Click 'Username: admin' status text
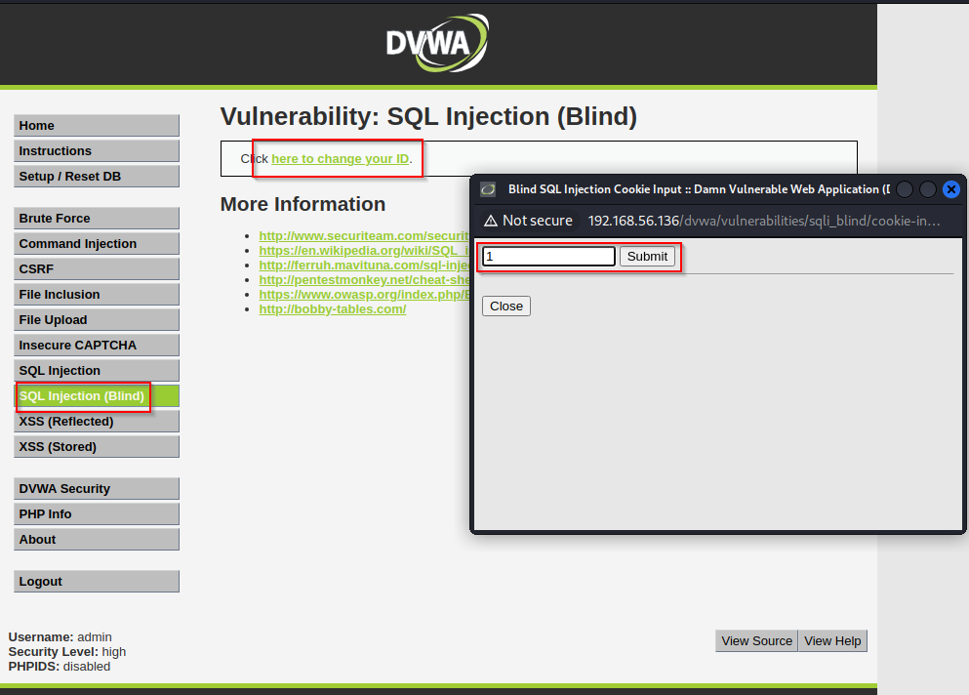The image size is (969, 695). (60, 636)
